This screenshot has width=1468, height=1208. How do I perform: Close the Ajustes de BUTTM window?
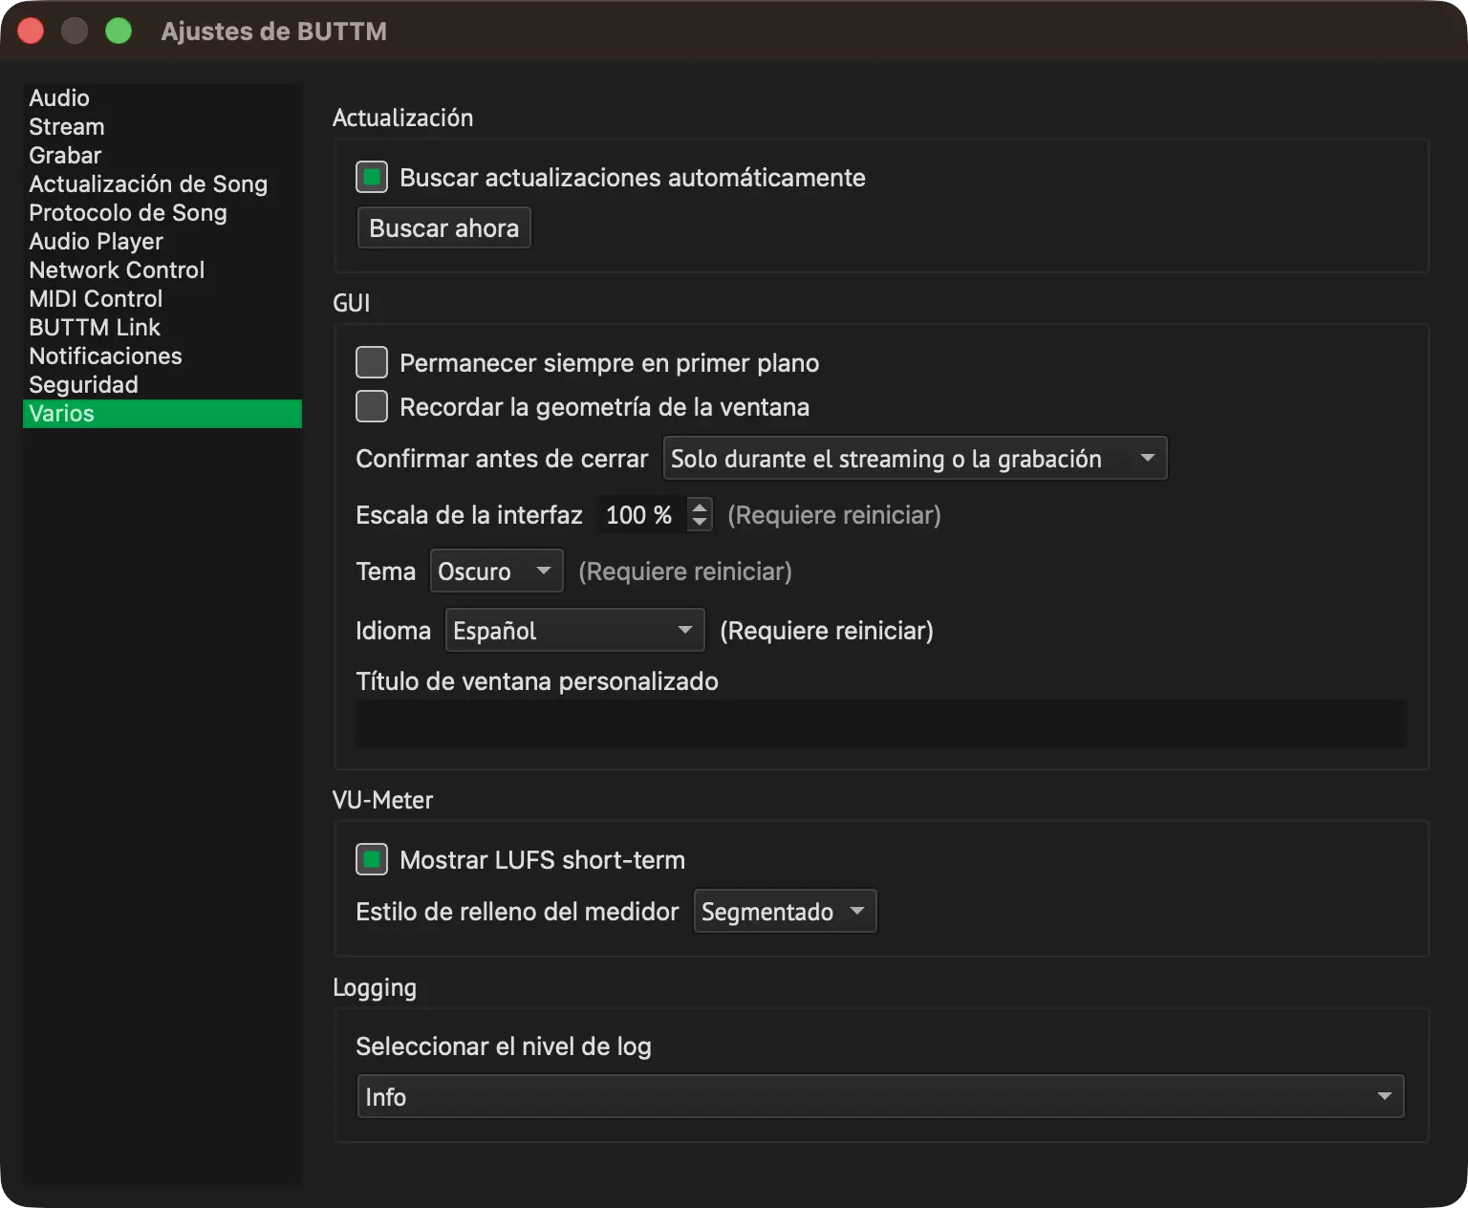tap(31, 31)
